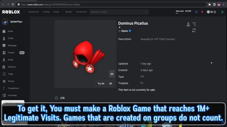Click the Next Level EXP progress bar
The height and width of the screenshot is (127, 227).
(183, 12)
